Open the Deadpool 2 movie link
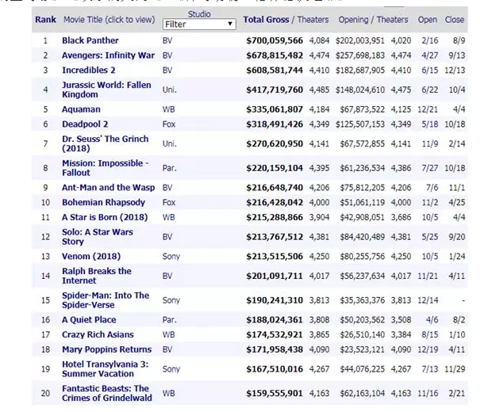 pos(85,124)
